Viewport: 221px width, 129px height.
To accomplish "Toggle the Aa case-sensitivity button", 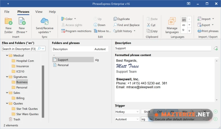I will coord(151,119).
